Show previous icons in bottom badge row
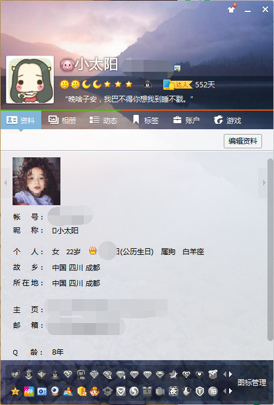This screenshot has height=405, width=274. [224, 391]
